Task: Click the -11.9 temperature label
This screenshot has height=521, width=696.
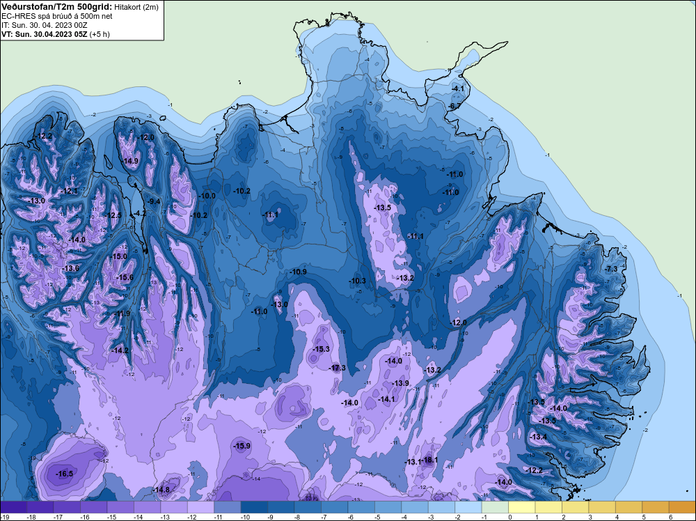Action: pos(122,313)
